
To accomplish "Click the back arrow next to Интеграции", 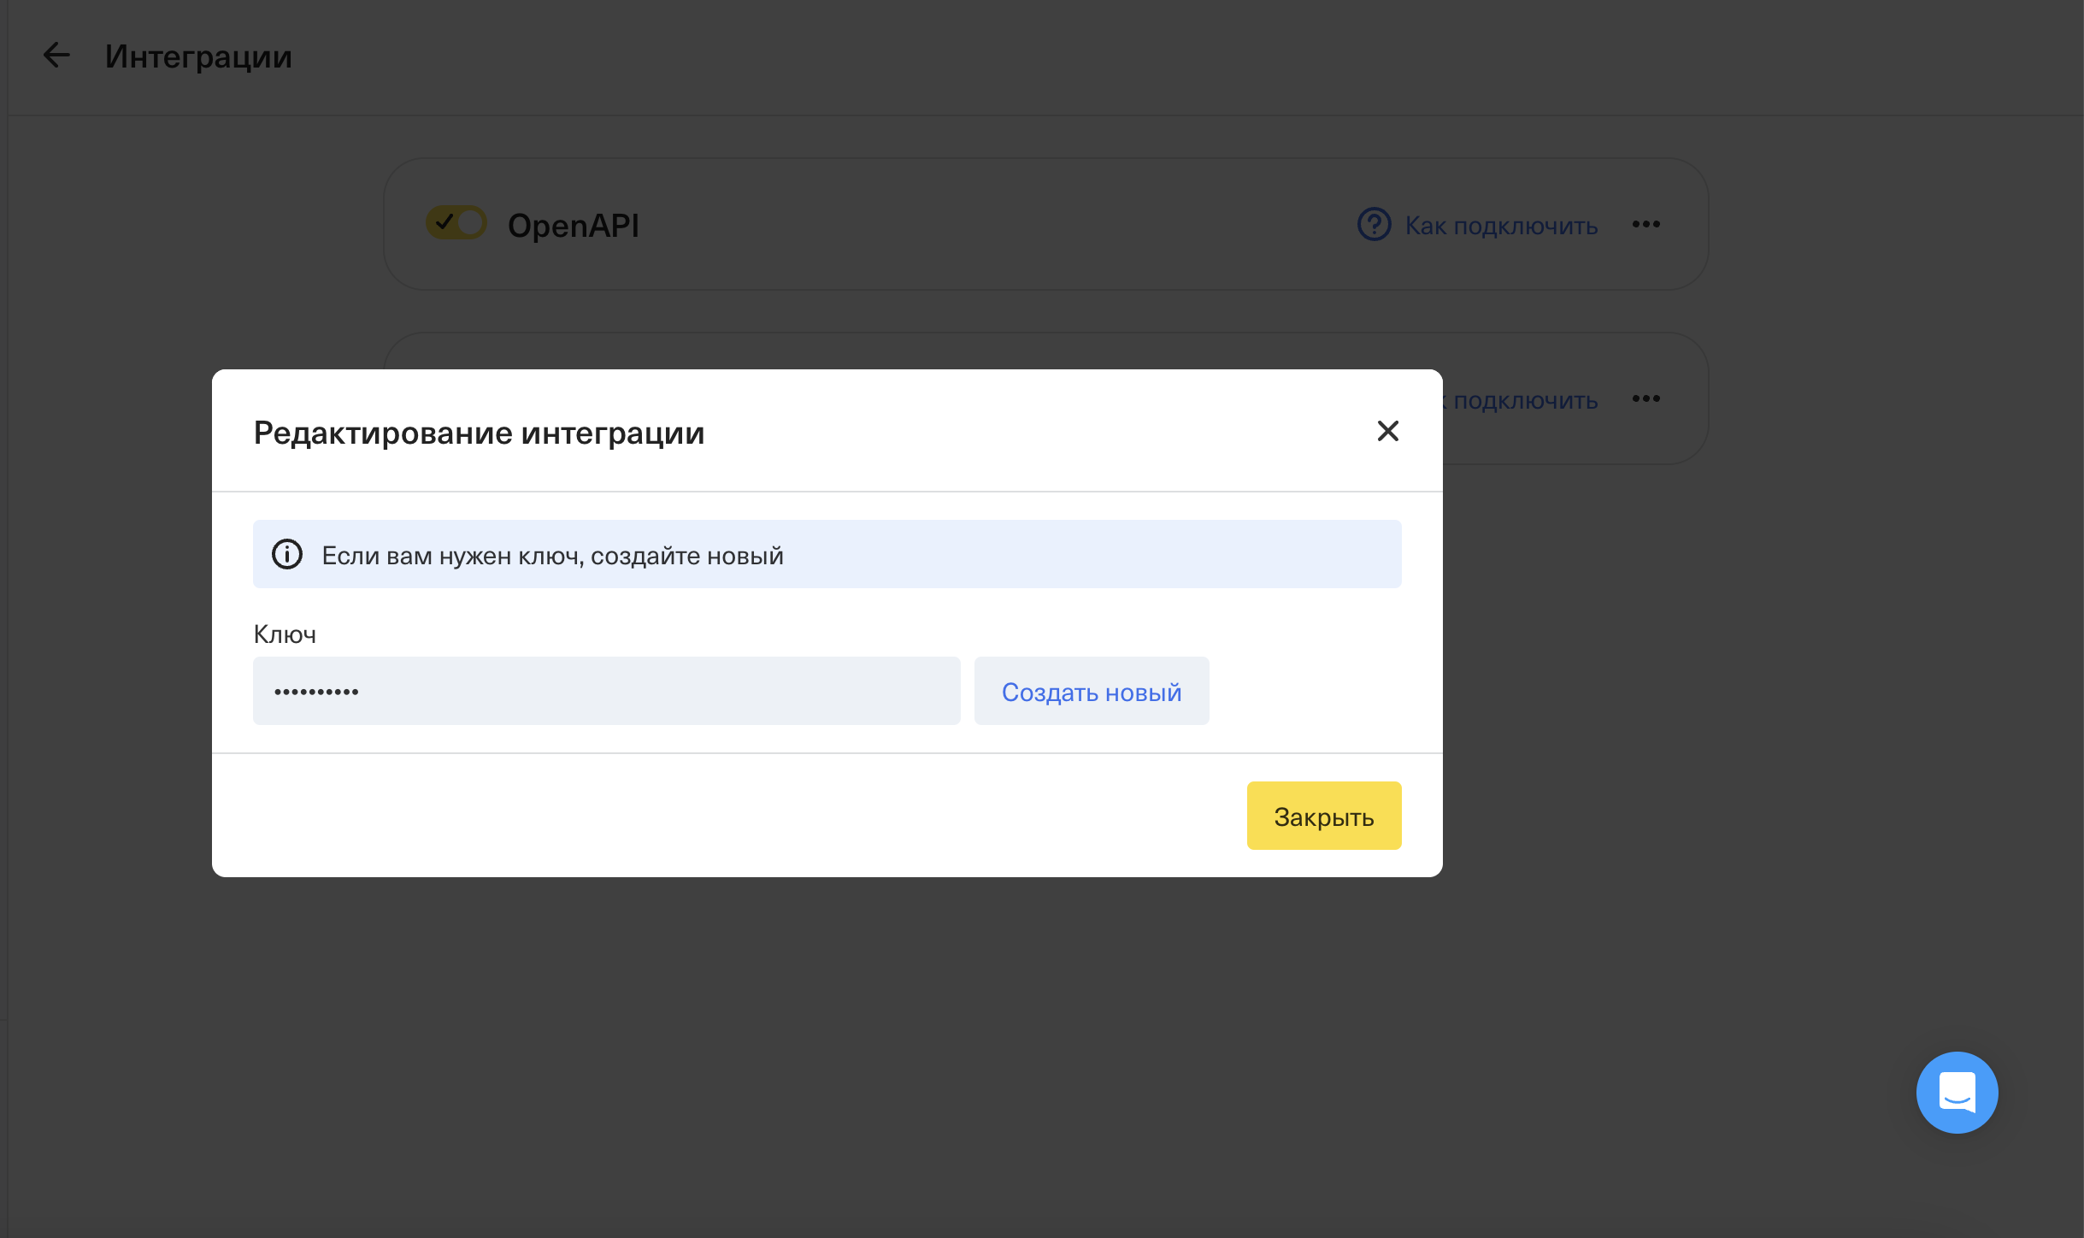I will click(x=56, y=56).
